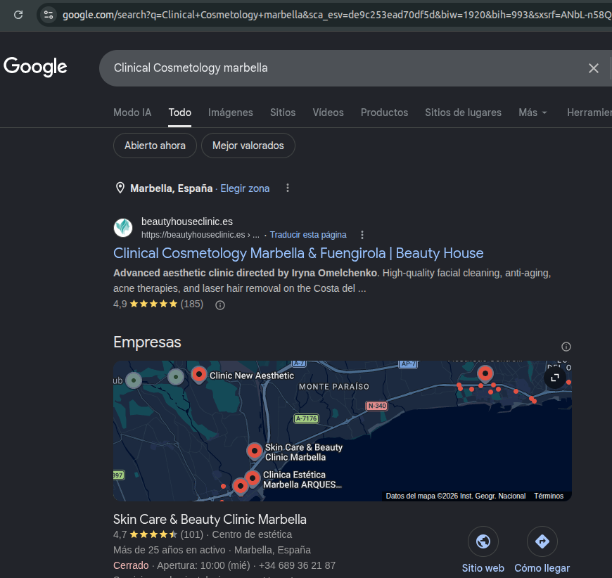Viewport: 612px width, 578px height.
Task: Open the Imágenes tab
Action: 231,113
